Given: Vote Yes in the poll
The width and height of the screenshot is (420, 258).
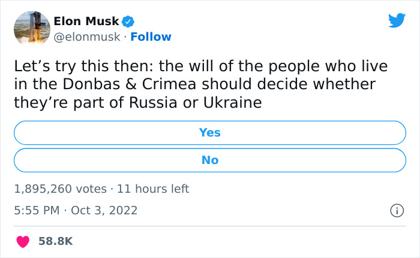Looking at the screenshot, I should 210,132.
